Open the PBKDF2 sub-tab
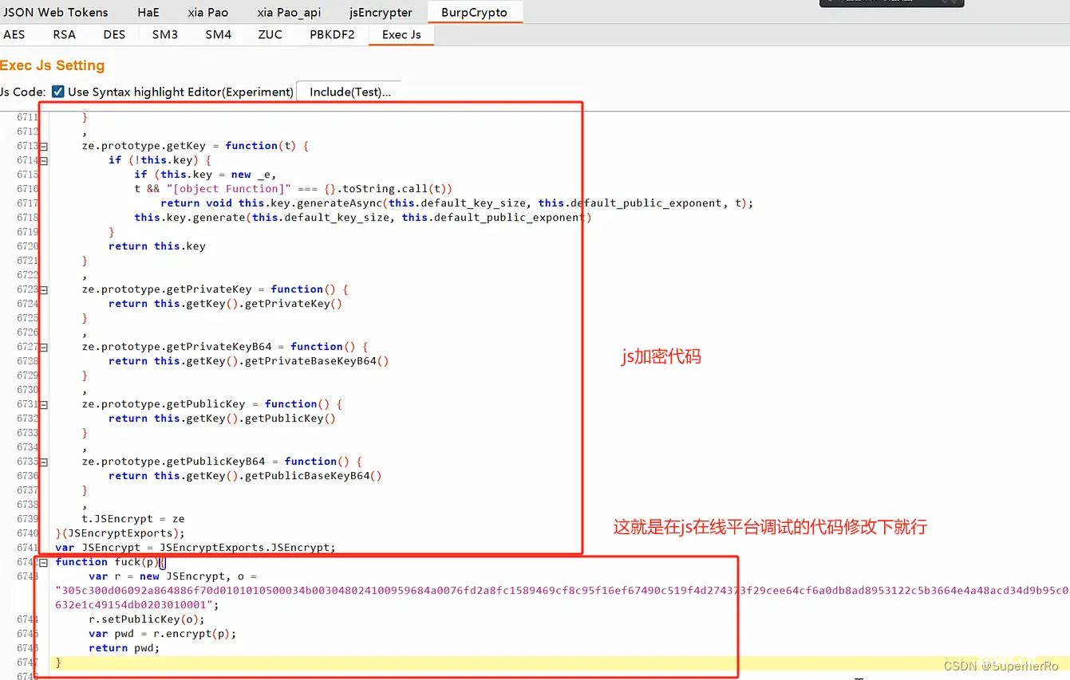Image resolution: width=1070 pixels, height=680 pixels. point(332,34)
